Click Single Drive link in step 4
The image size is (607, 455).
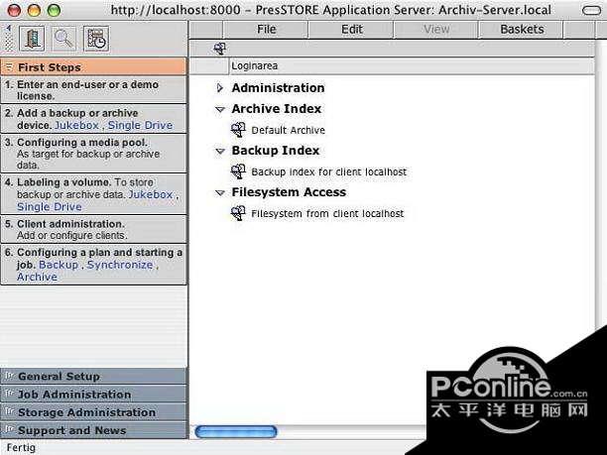tap(50, 206)
